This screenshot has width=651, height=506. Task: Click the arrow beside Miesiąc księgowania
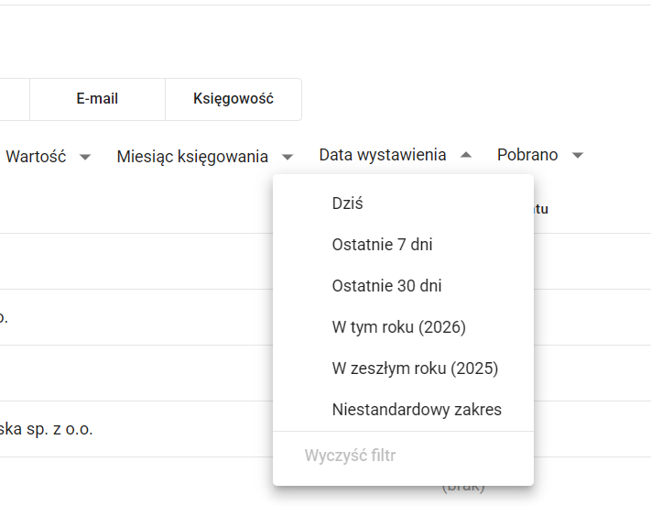click(288, 157)
